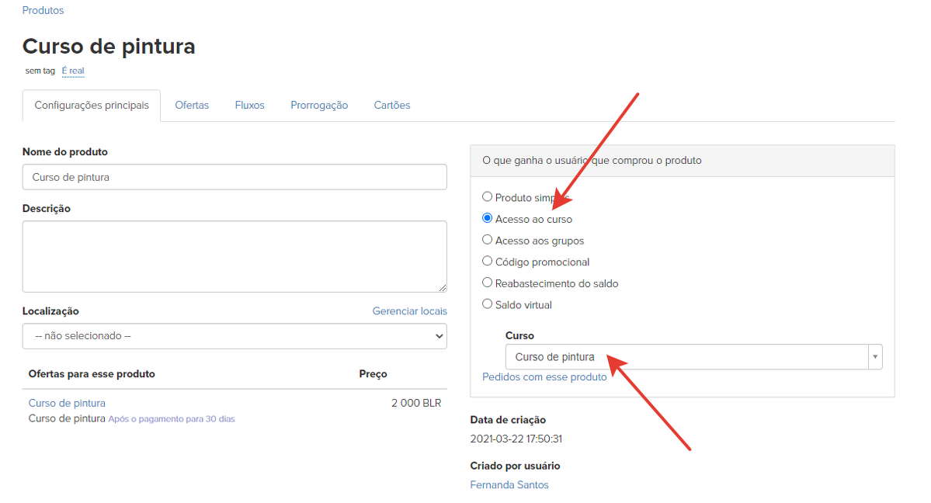Open the Fernanda Santos user profile link
This screenshot has height=503, width=931.
[x=509, y=484]
